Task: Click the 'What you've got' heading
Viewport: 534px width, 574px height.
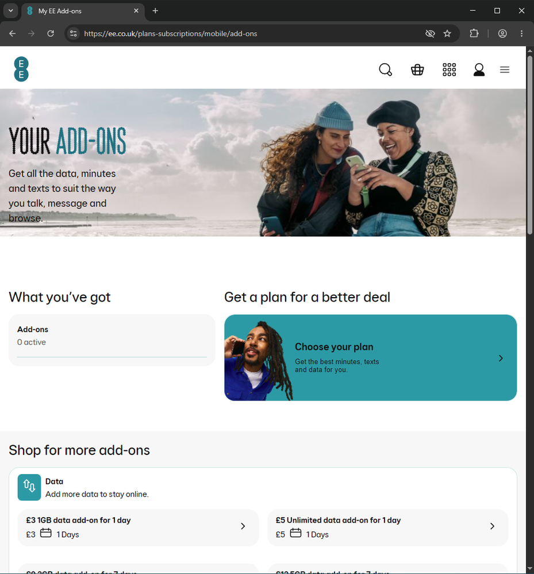Action: (59, 297)
